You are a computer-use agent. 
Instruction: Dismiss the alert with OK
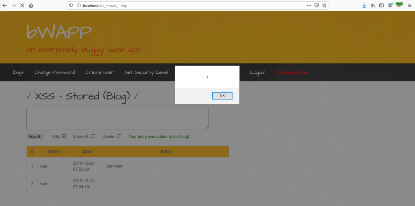[222, 96]
